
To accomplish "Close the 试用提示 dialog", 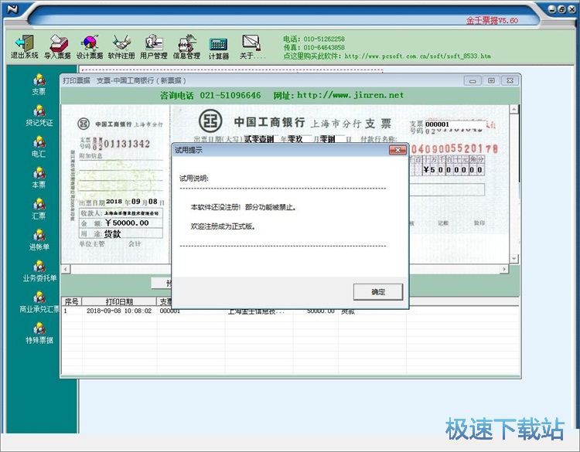I will (x=397, y=150).
